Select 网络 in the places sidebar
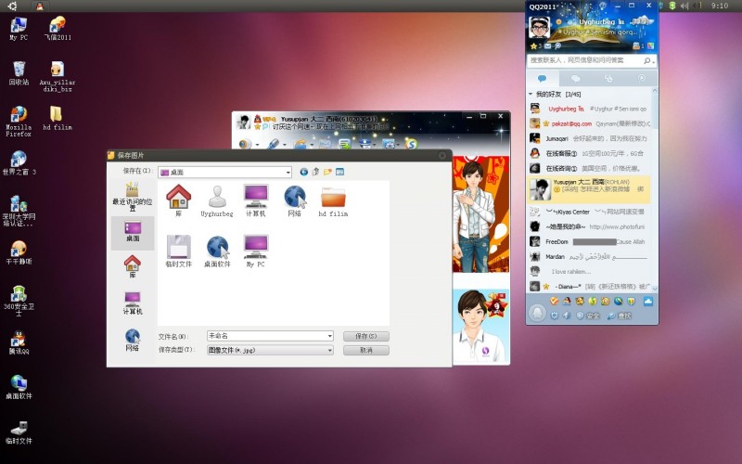This screenshot has width=742, height=464. pyautogui.click(x=133, y=340)
